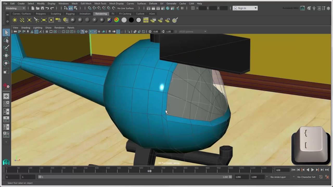Create a new scene file
The height and width of the screenshot is (187, 333).
pyautogui.click(x=33, y=8)
